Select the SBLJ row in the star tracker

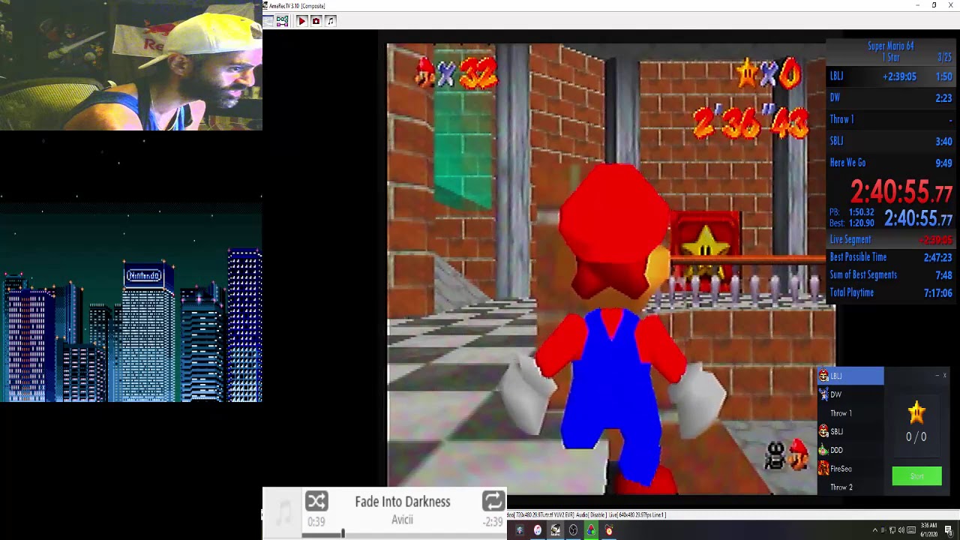pyautogui.click(x=850, y=432)
